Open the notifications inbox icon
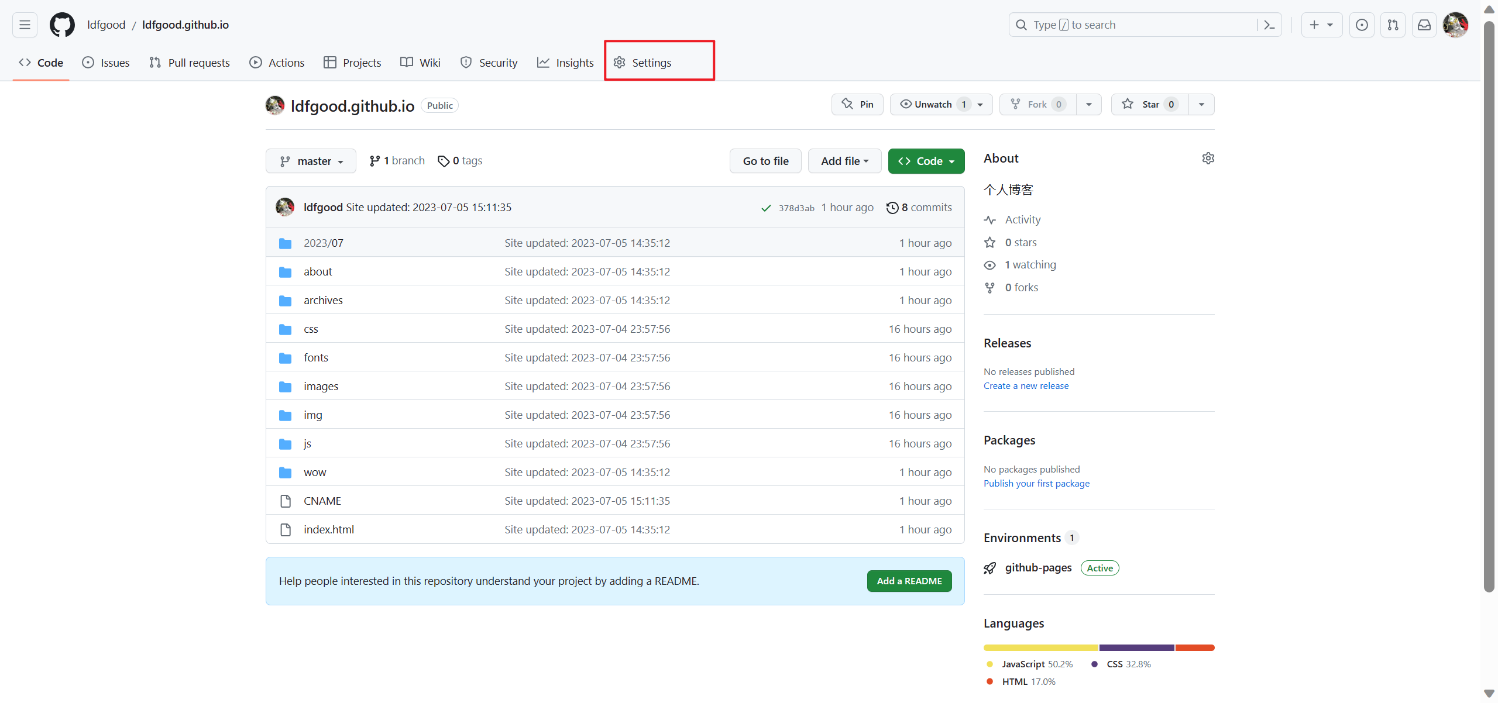This screenshot has width=1498, height=703. point(1424,25)
